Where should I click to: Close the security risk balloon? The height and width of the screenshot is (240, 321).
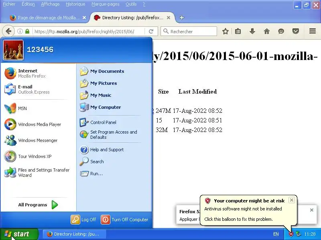click(292, 200)
